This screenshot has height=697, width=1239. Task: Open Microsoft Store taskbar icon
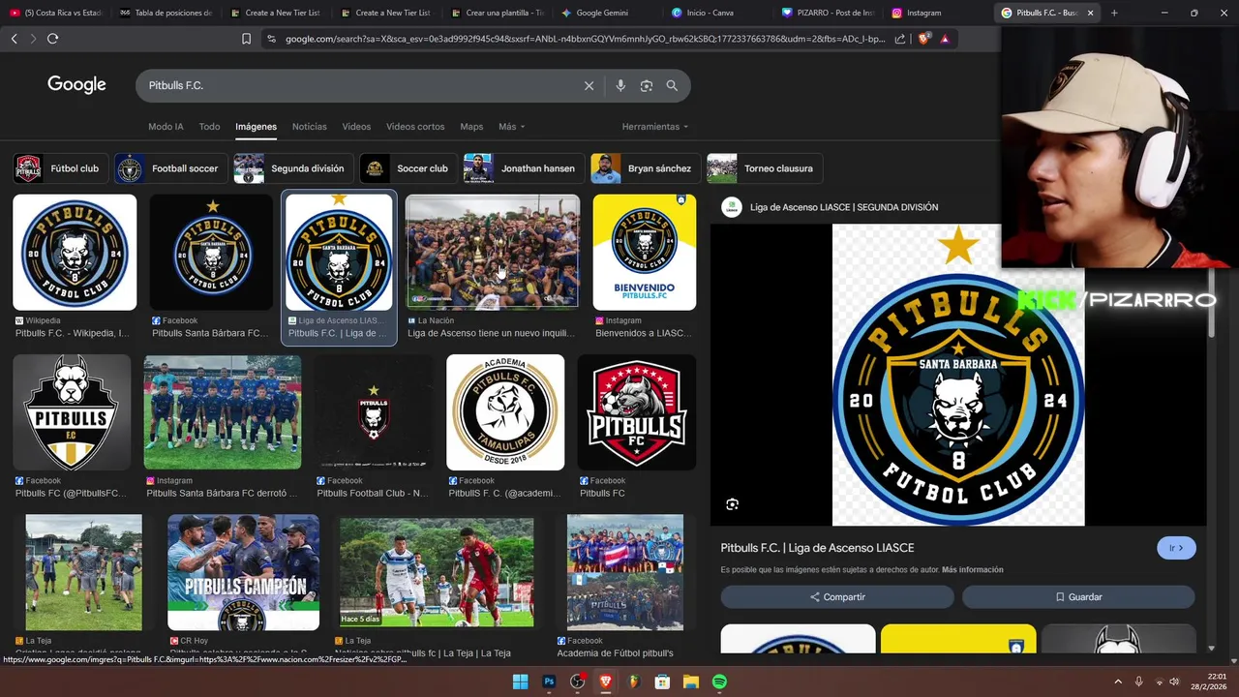662,682
